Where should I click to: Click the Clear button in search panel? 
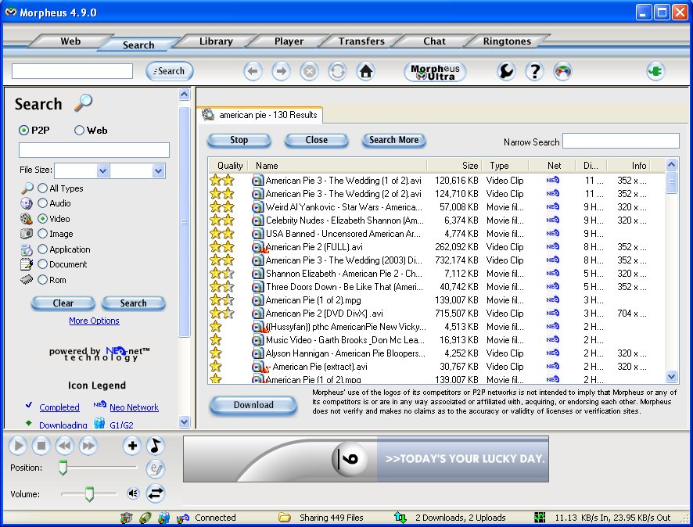pos(63,303)
